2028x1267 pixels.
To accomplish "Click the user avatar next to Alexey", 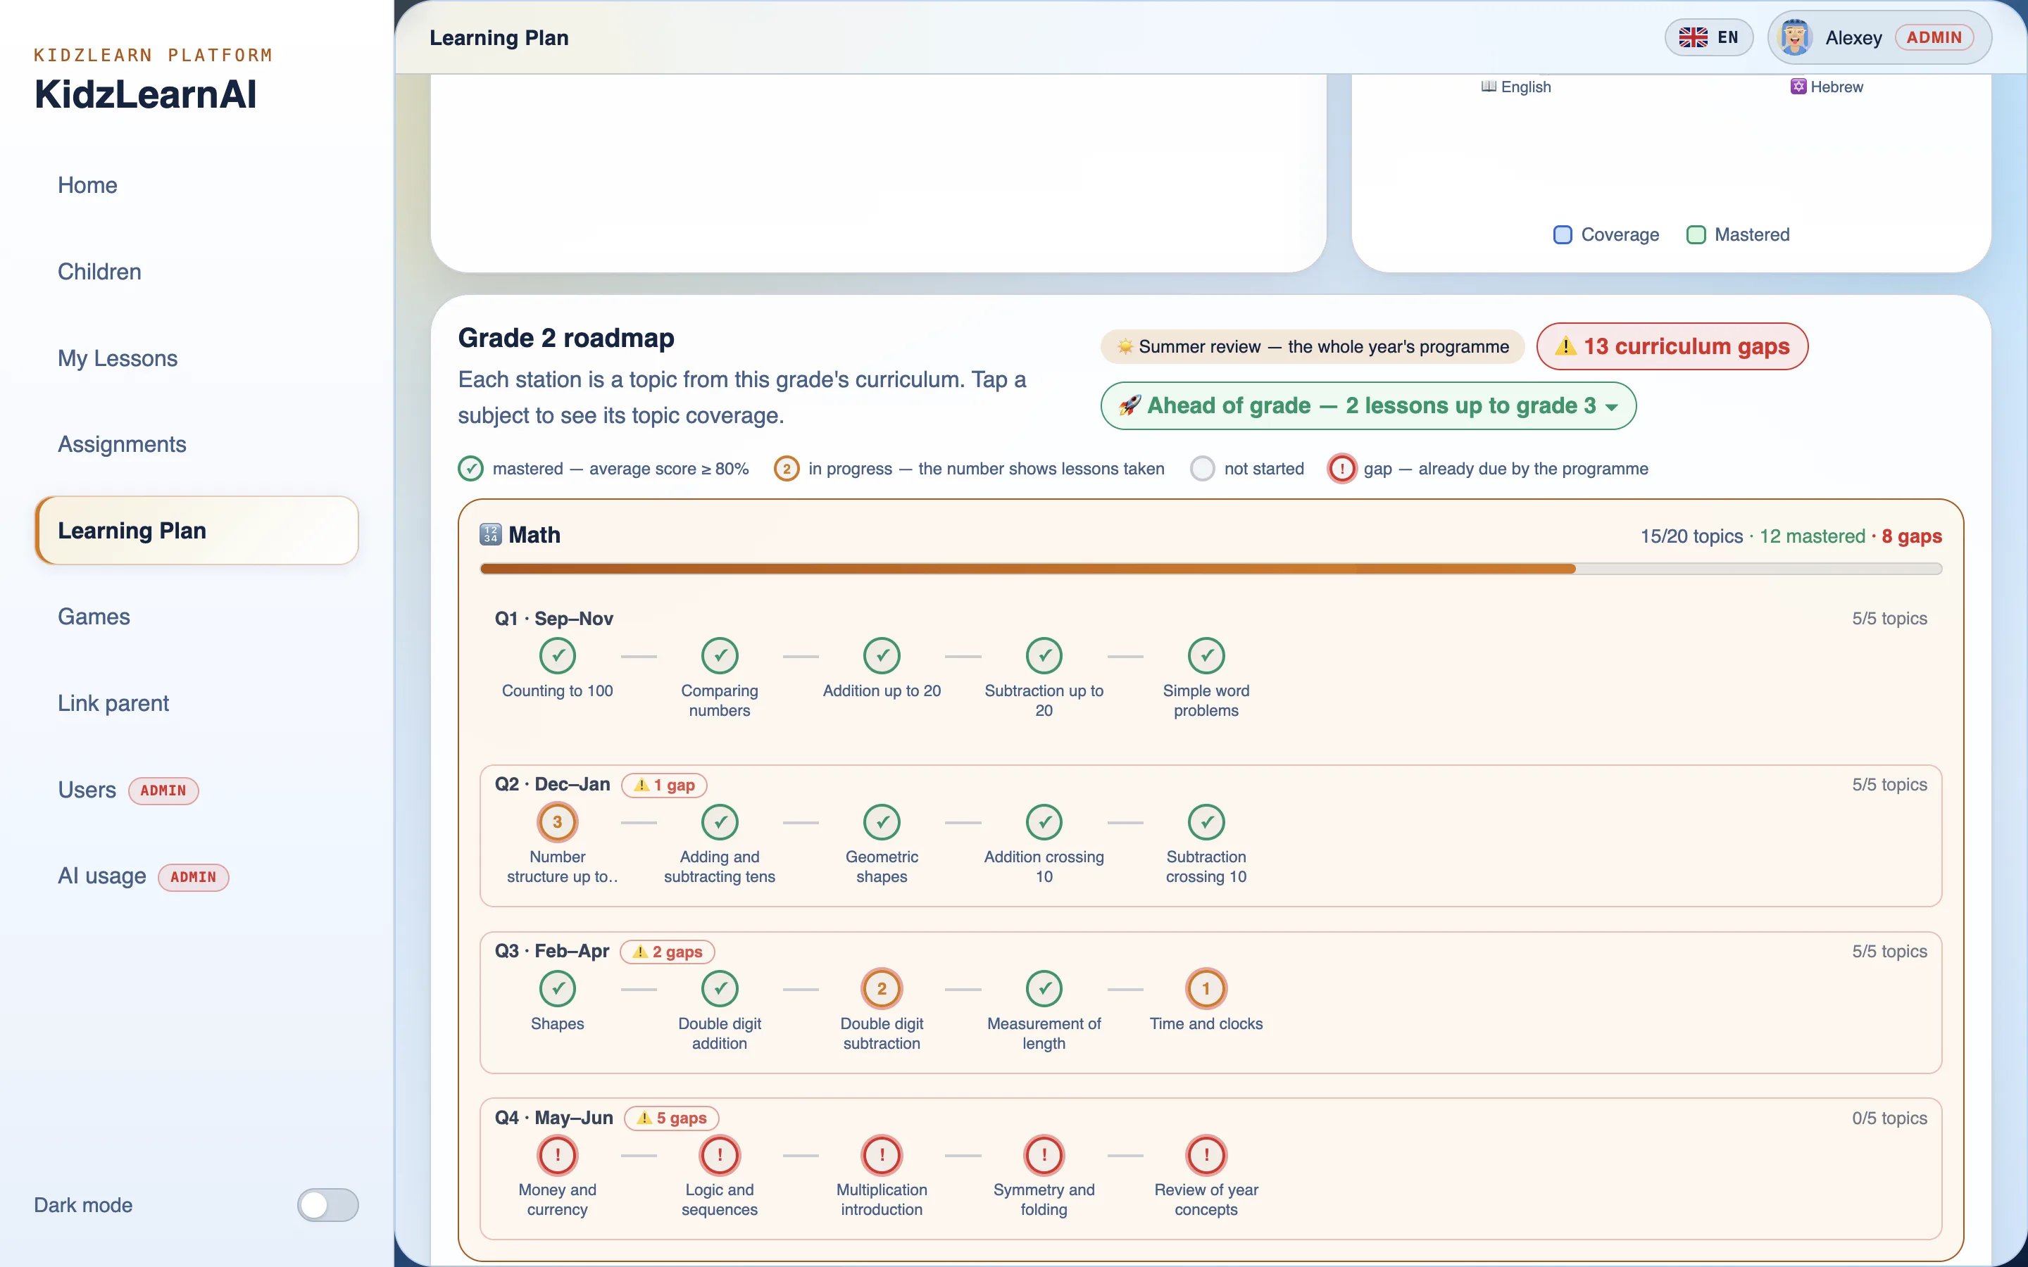I will pyautogui.click(x=1794, y=38).
